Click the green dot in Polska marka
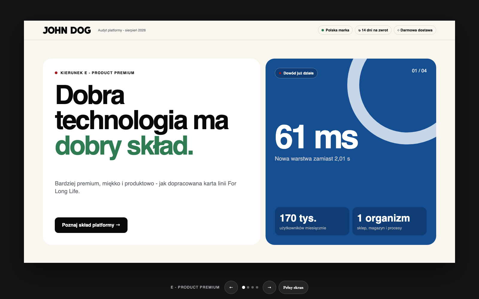 [x=323, y=30]
